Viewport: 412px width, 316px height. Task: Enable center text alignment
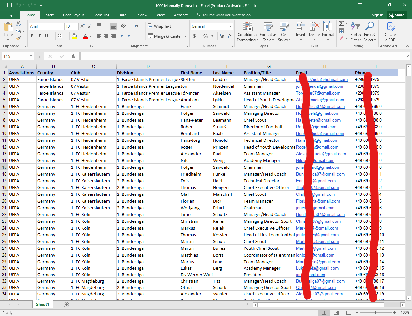106,36
